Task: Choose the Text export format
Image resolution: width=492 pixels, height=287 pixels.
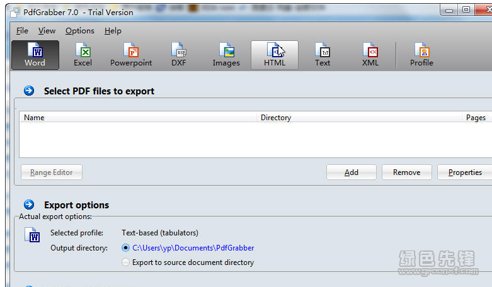Action: [x=323, y=55]
